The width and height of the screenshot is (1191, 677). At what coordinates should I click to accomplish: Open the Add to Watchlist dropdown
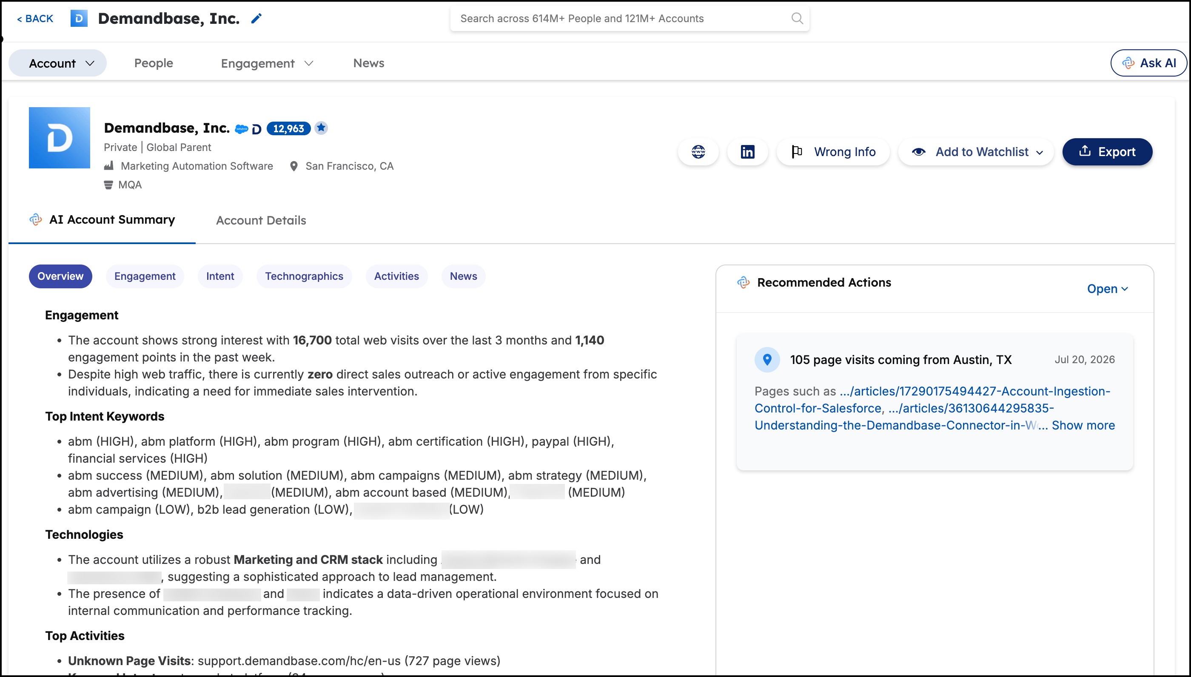(976, 151)
